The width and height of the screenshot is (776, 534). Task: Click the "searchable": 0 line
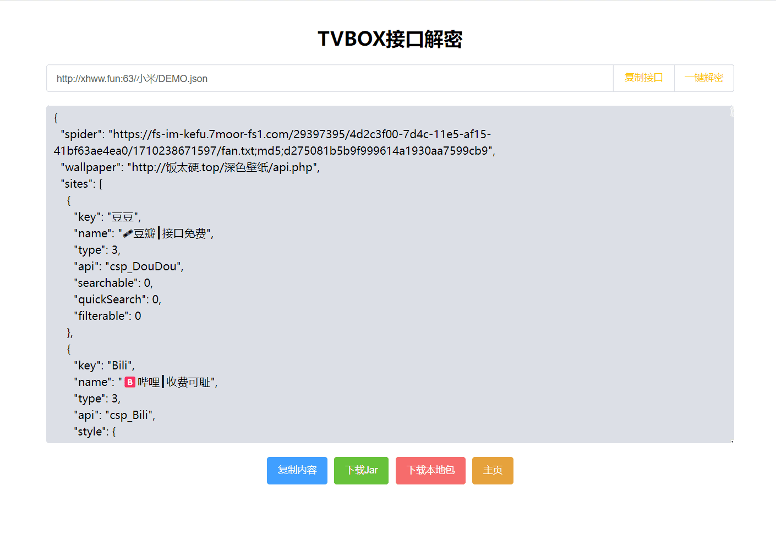tap(113, 283)
